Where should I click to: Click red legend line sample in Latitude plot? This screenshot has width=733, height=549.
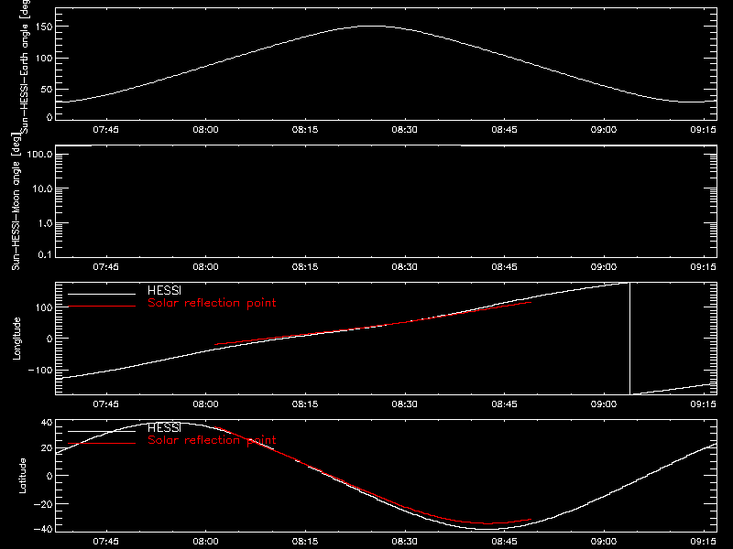tap(102, 444)
